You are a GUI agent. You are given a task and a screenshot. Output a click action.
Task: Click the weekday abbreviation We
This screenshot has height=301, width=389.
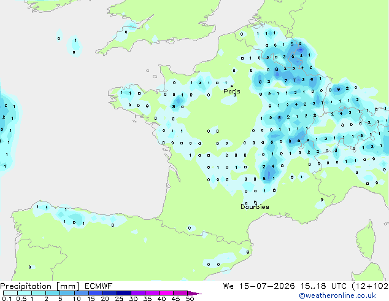[x=228, y=286]
